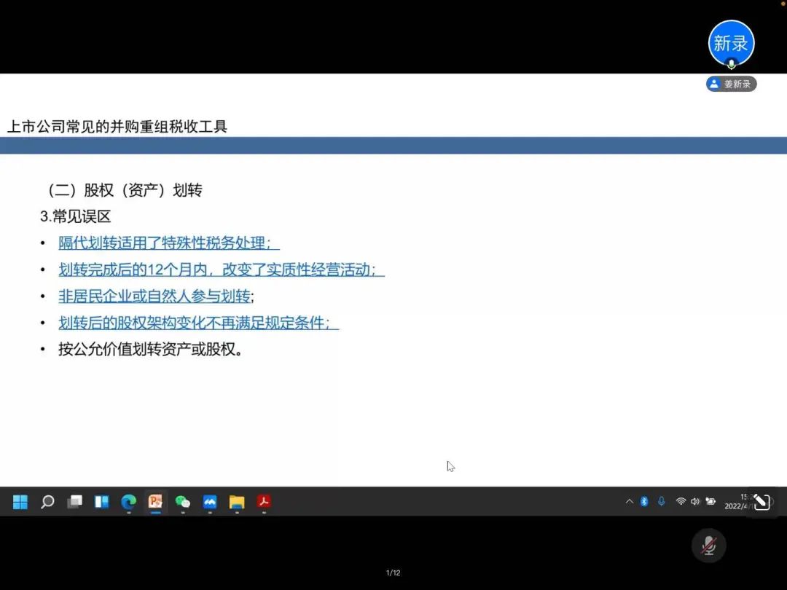787x590 pixels.
Task: Open Task View from the taskbar
Action: [x=74, y=502]
